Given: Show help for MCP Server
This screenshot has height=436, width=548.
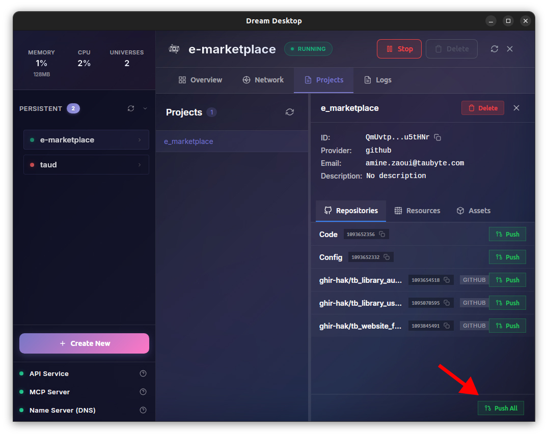Looking at the screenshot, I should click(143, 392).
